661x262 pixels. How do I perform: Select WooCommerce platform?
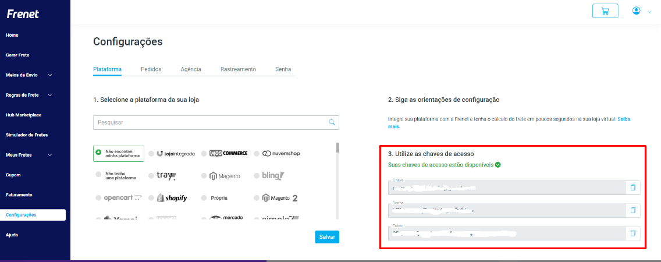click(204, 154)
